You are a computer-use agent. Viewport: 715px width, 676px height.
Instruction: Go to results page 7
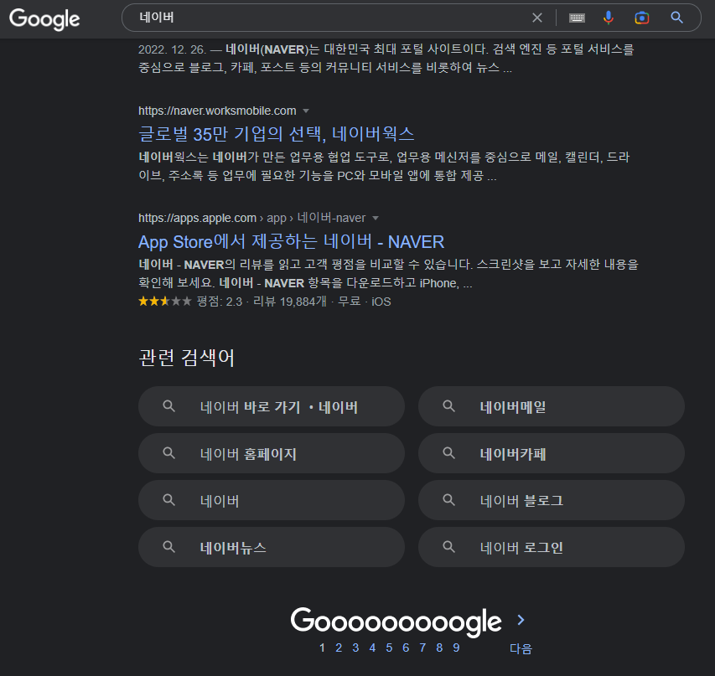pos(422,648)
